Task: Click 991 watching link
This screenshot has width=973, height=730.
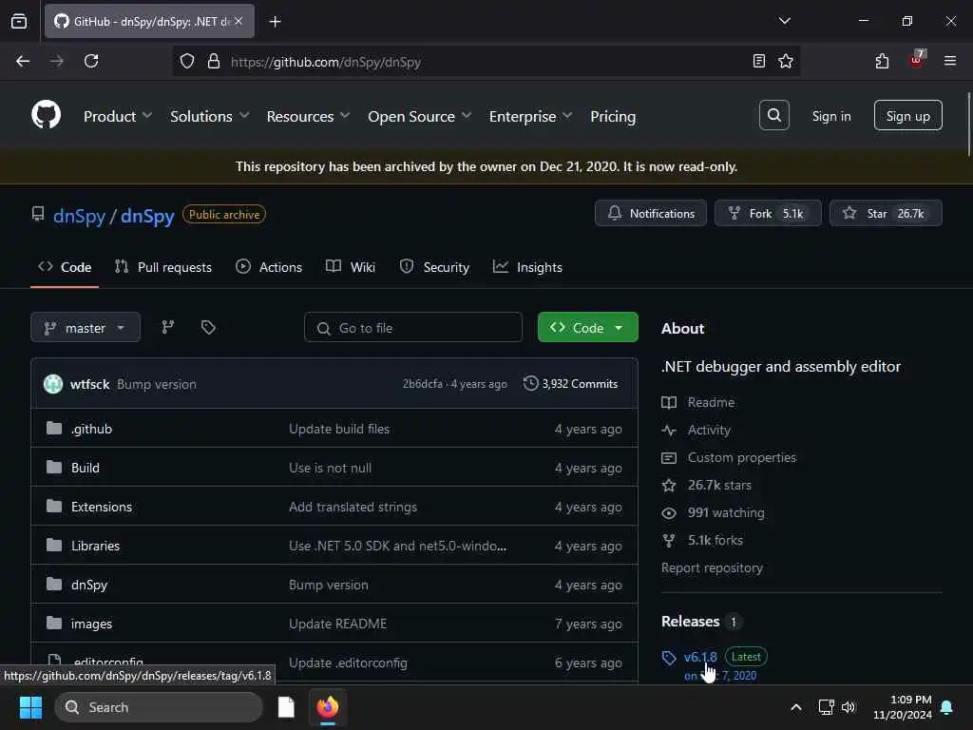Action: [713, 512]
